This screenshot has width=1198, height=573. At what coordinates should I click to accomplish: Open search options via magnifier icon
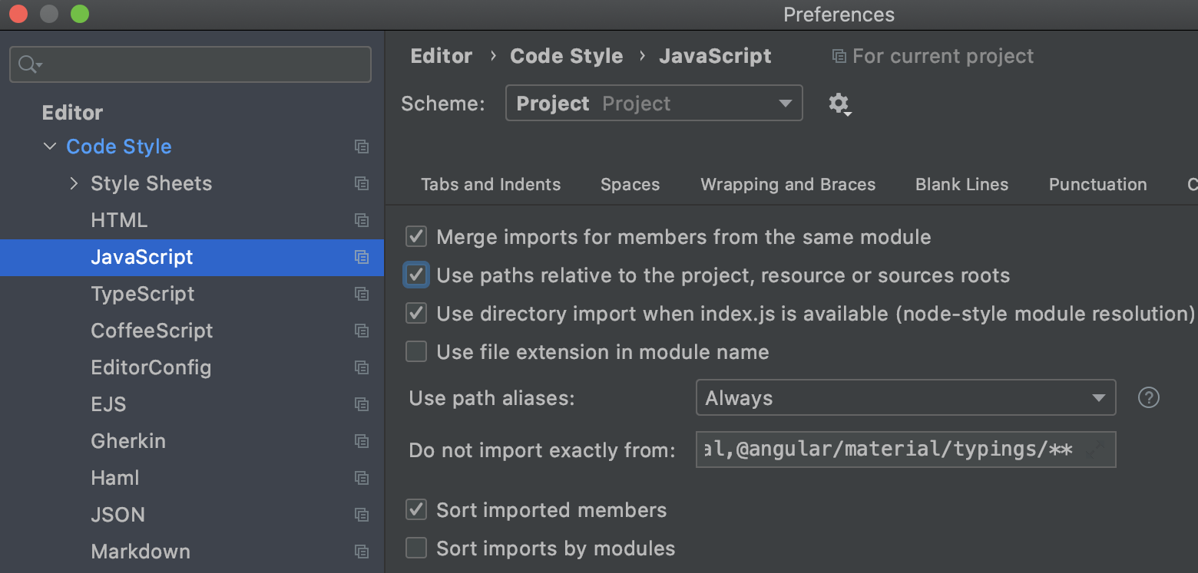coord(25,64)
